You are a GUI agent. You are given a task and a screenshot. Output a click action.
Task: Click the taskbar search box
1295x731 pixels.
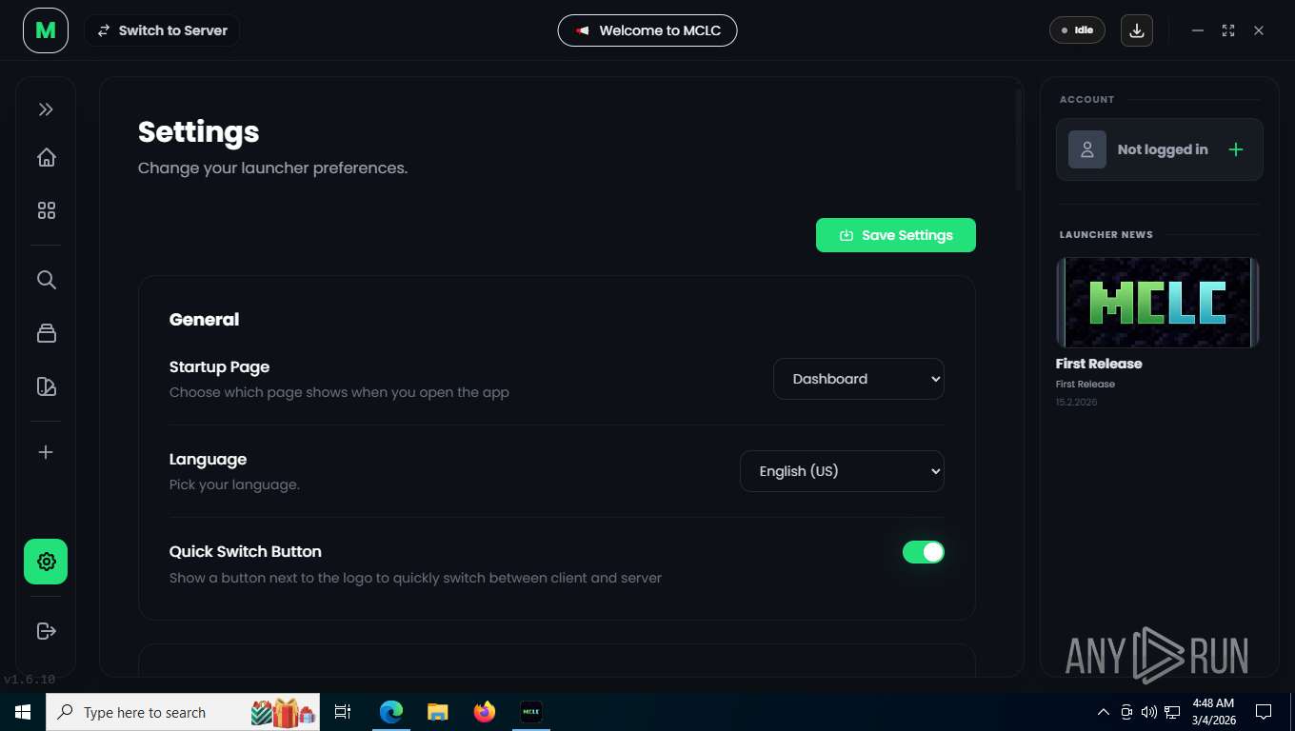click(x=183, y=712)
